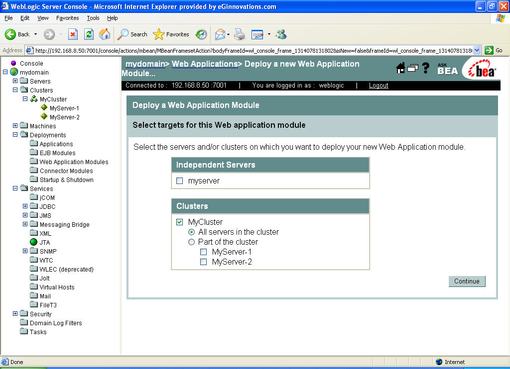Open the Edit page dropdown arrow
The height and width of the screenshot is (369, 510).
[269, 34]
